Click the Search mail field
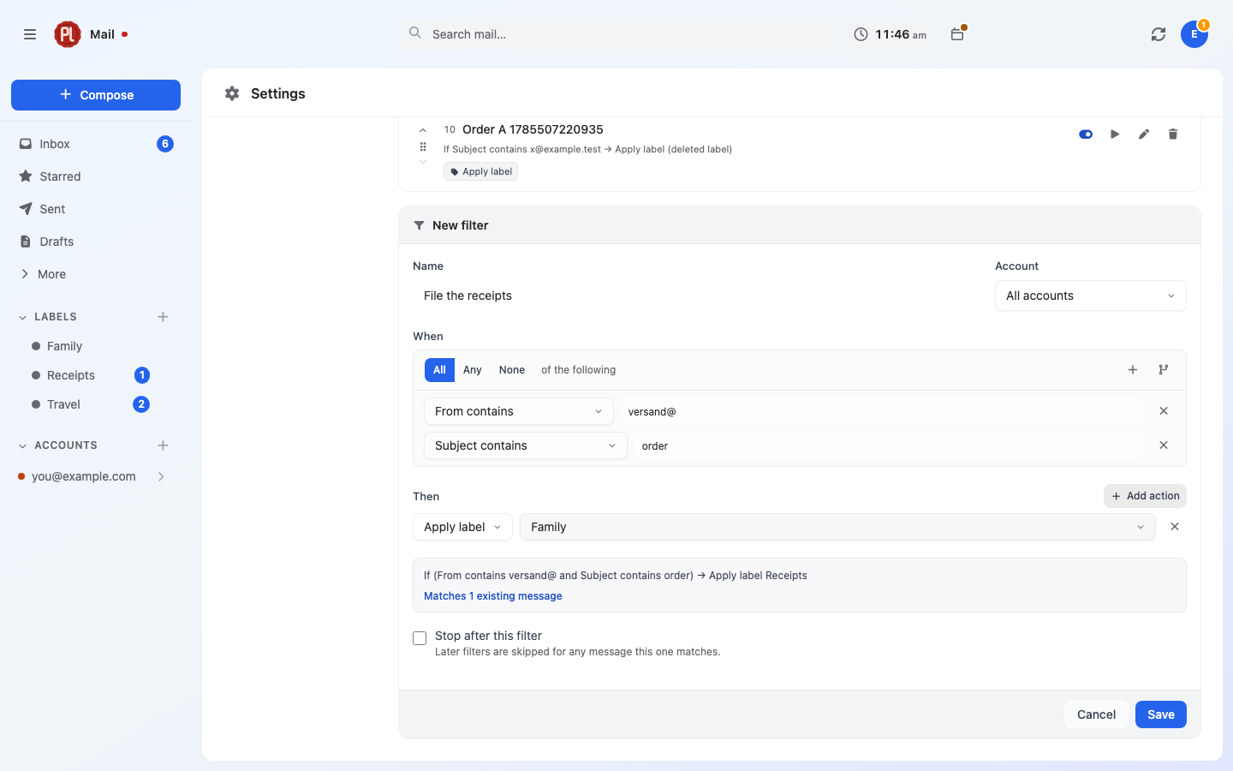The height and width of the screenshot is (771, 1233). pos(616,34)
